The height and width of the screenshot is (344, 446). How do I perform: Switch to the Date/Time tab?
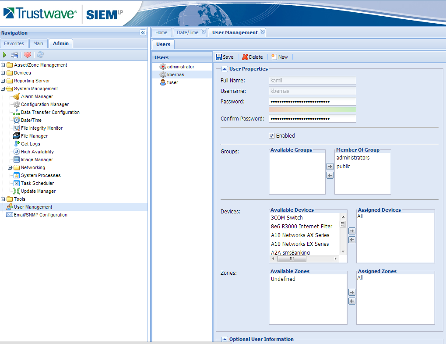[x=188, y=32]
